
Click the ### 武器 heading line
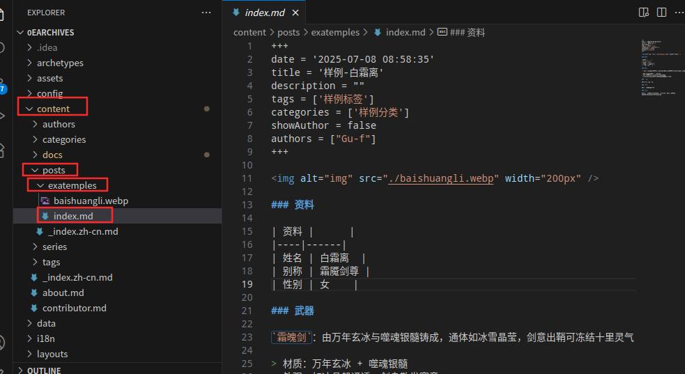[292, 311]
